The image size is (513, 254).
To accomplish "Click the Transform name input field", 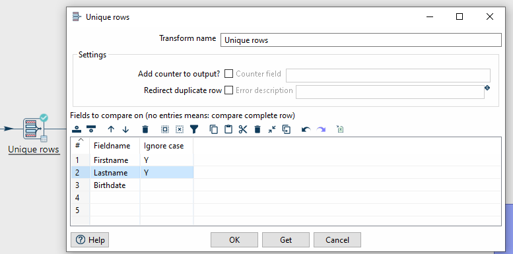I will tap(361, 40).
